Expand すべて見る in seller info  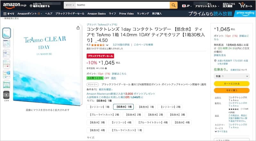[x=221, y=131]
